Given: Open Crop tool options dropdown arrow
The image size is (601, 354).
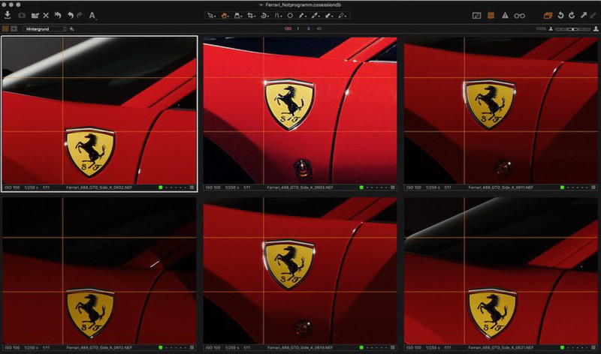Looking at the screenshot, I should click(255, 16).
